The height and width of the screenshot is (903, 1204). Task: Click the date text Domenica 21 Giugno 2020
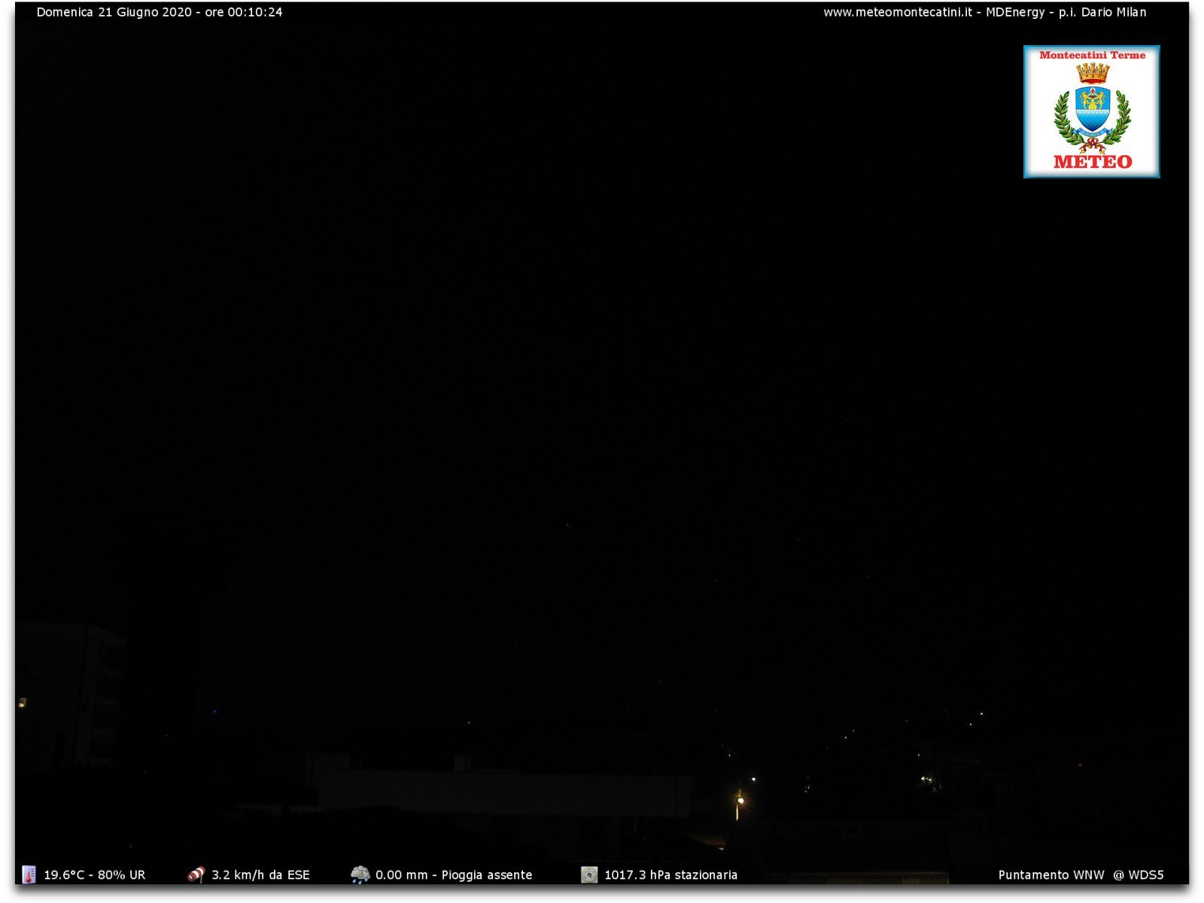click(114, 12)
